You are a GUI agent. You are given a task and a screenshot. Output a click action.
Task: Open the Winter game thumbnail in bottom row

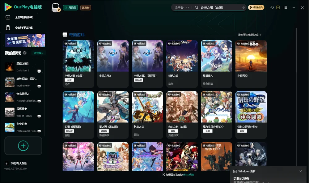click(216, 157)
